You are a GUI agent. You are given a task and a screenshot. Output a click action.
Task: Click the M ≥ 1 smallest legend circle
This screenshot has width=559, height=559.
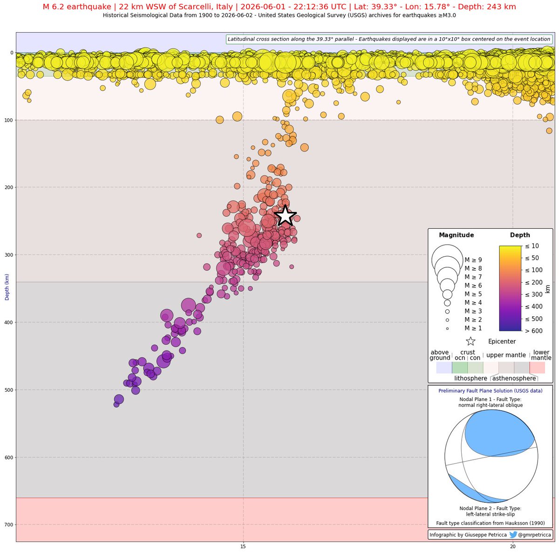coord(447,328)
